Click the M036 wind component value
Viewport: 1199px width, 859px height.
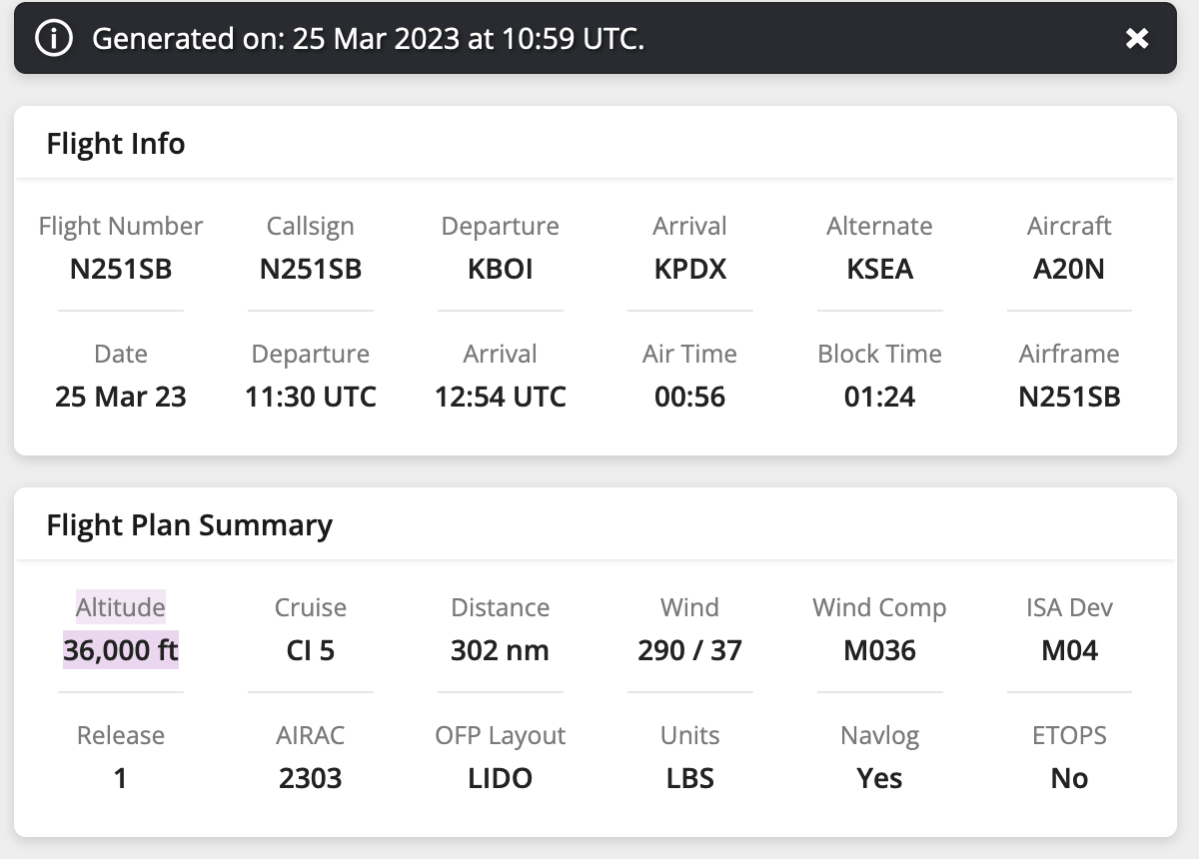click(x=879, y=650)
